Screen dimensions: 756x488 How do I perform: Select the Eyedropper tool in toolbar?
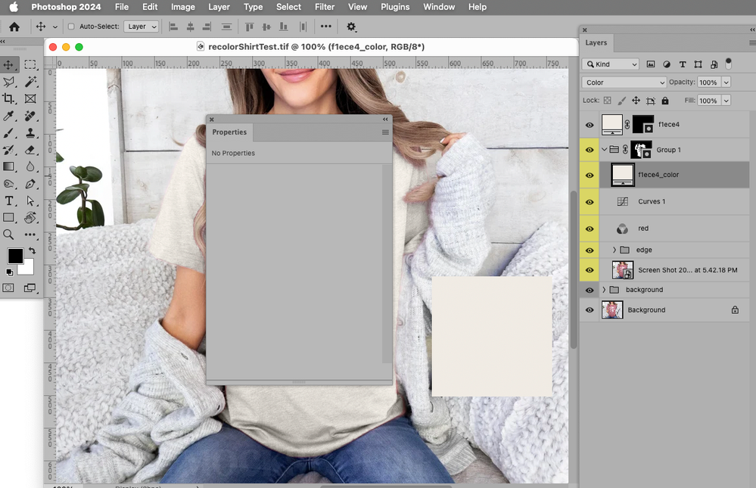click(9, 116)
